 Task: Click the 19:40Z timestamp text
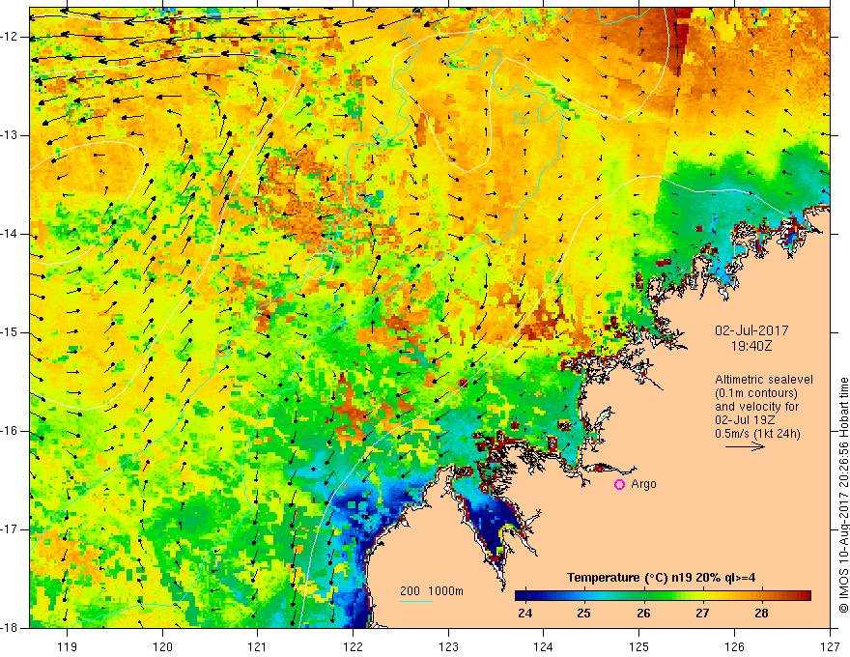(752, 343)
